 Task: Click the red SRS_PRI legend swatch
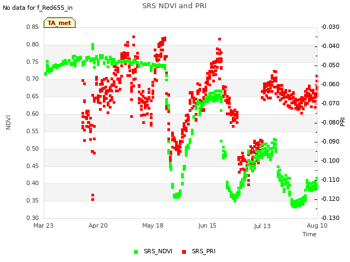[x=184, y=252]
